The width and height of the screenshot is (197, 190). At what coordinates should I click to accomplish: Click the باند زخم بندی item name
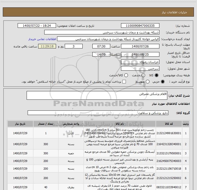coord(120,169)
